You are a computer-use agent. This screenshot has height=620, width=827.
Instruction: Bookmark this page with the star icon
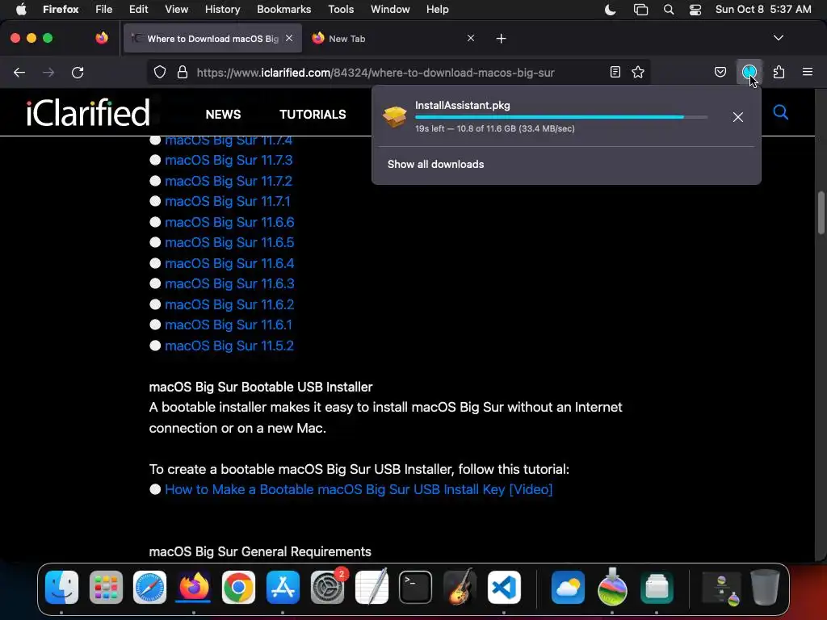638,72
